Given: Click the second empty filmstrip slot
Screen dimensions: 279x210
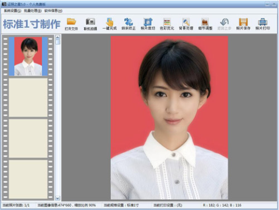Looking at the screenshot, I should (28, 139).
